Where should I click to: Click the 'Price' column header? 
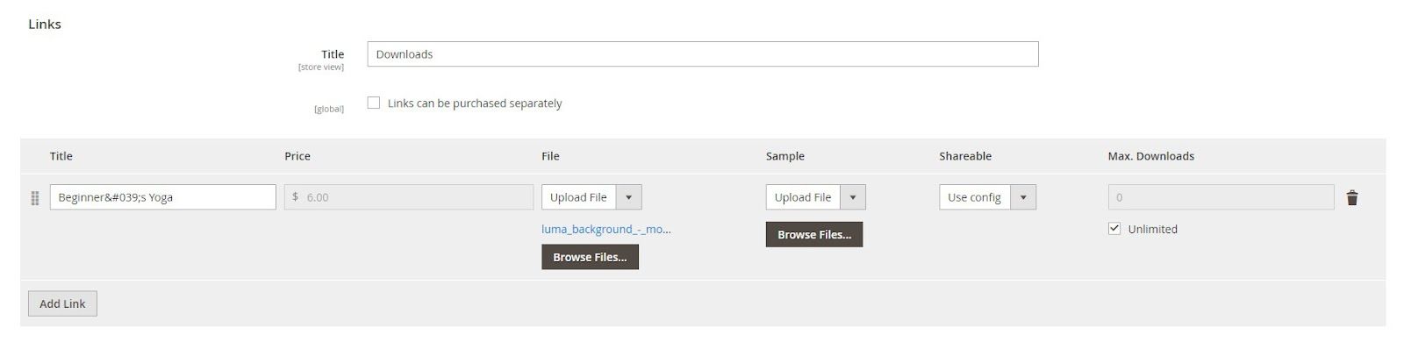[x=297, y=156]
